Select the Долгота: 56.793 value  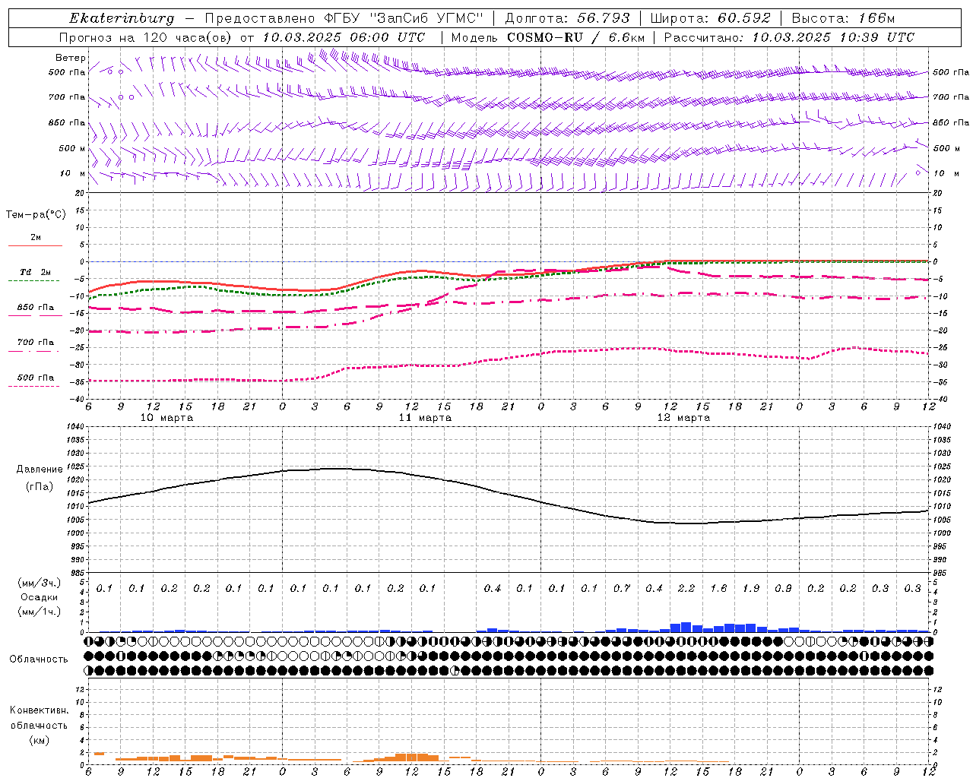[567, 18]
